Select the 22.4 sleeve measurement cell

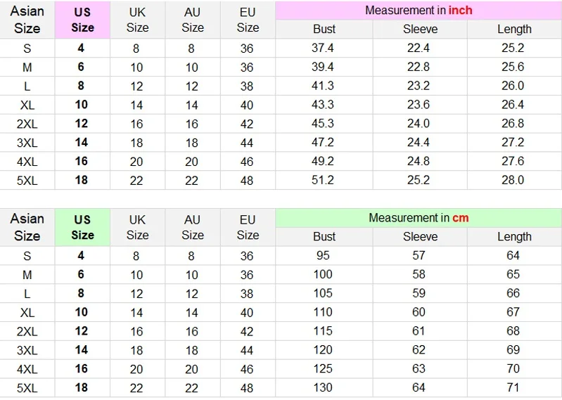click(419, 48)
